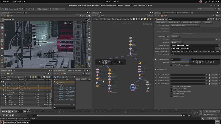Click the real-time playback toggle clock icon

click(x=13, y=115)
